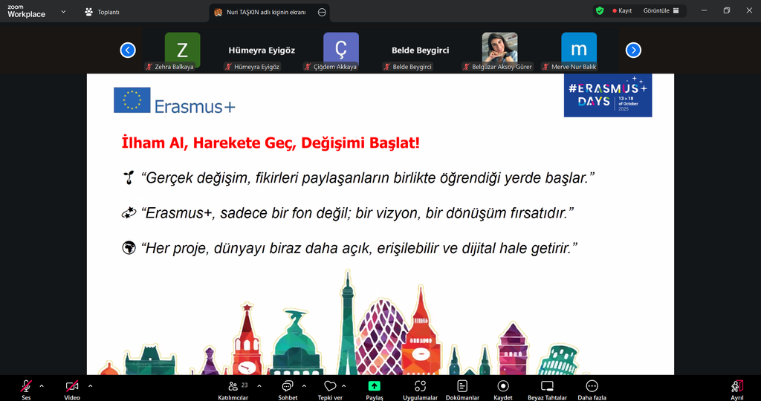Turn on the camera Video
Viewport: 761px width, 401px height.
click(72, 387)
